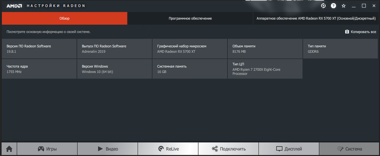Select the Тип ЦП Ryzen 7 2700X tile
The height and width of the screenshot is (156, 380).
coord(265,69)
